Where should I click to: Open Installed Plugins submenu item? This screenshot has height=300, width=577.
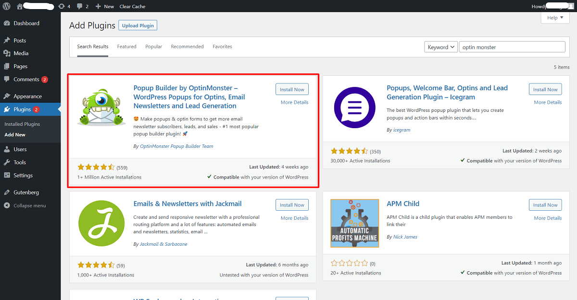pos(22,124)
